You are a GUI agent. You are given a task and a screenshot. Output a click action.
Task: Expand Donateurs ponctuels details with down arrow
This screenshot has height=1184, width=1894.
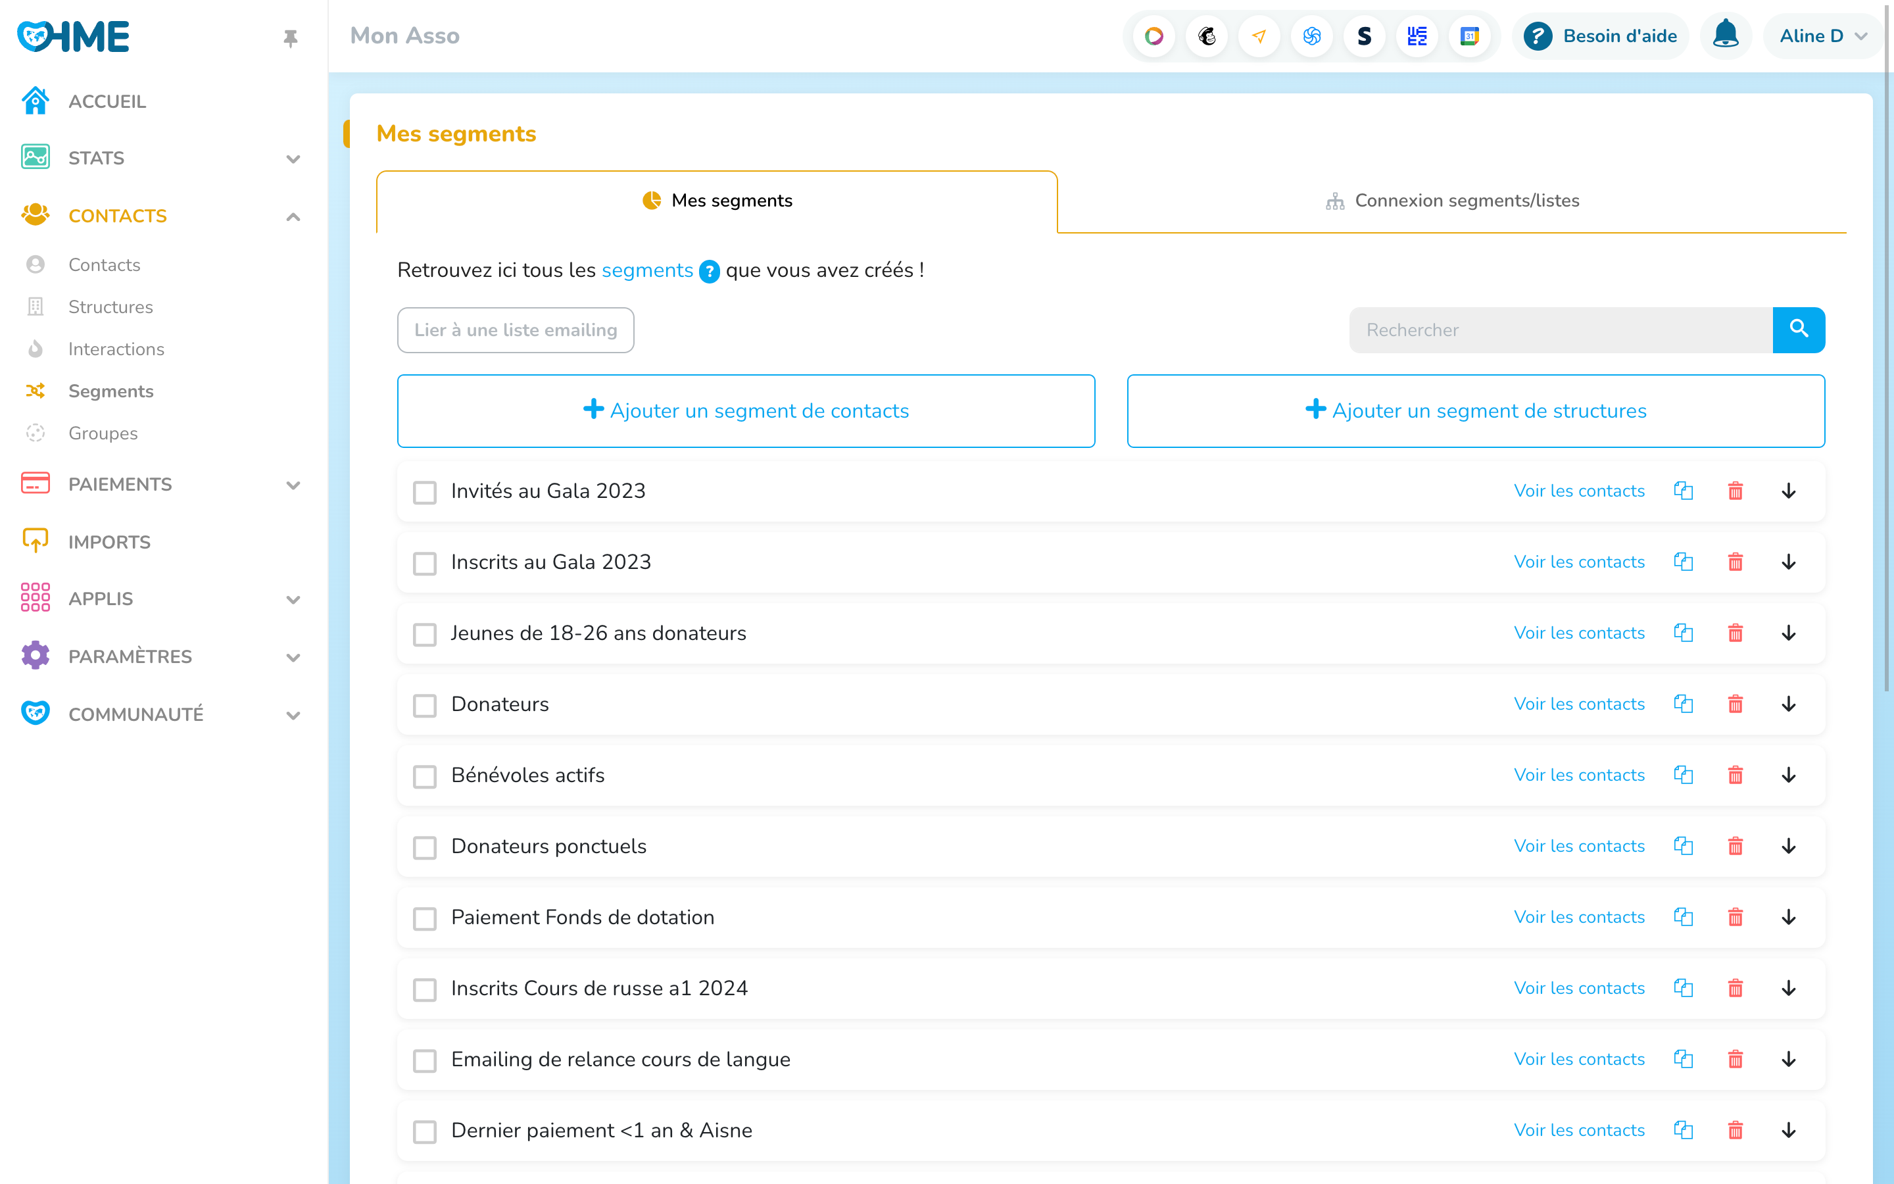point(1788,847)
